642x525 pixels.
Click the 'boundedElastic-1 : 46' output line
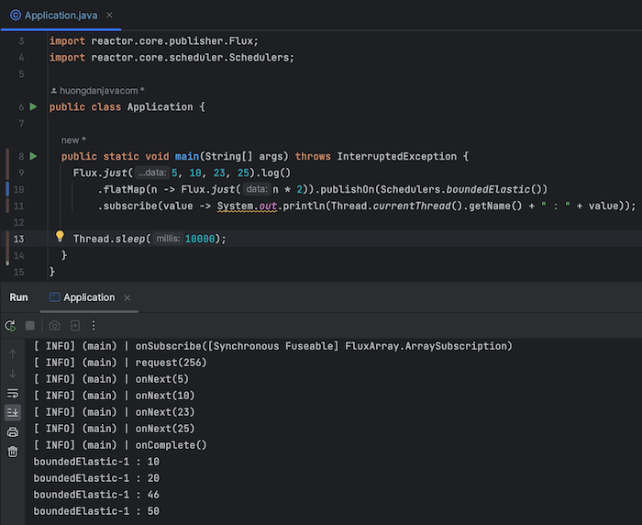click(x=96, y=495)
